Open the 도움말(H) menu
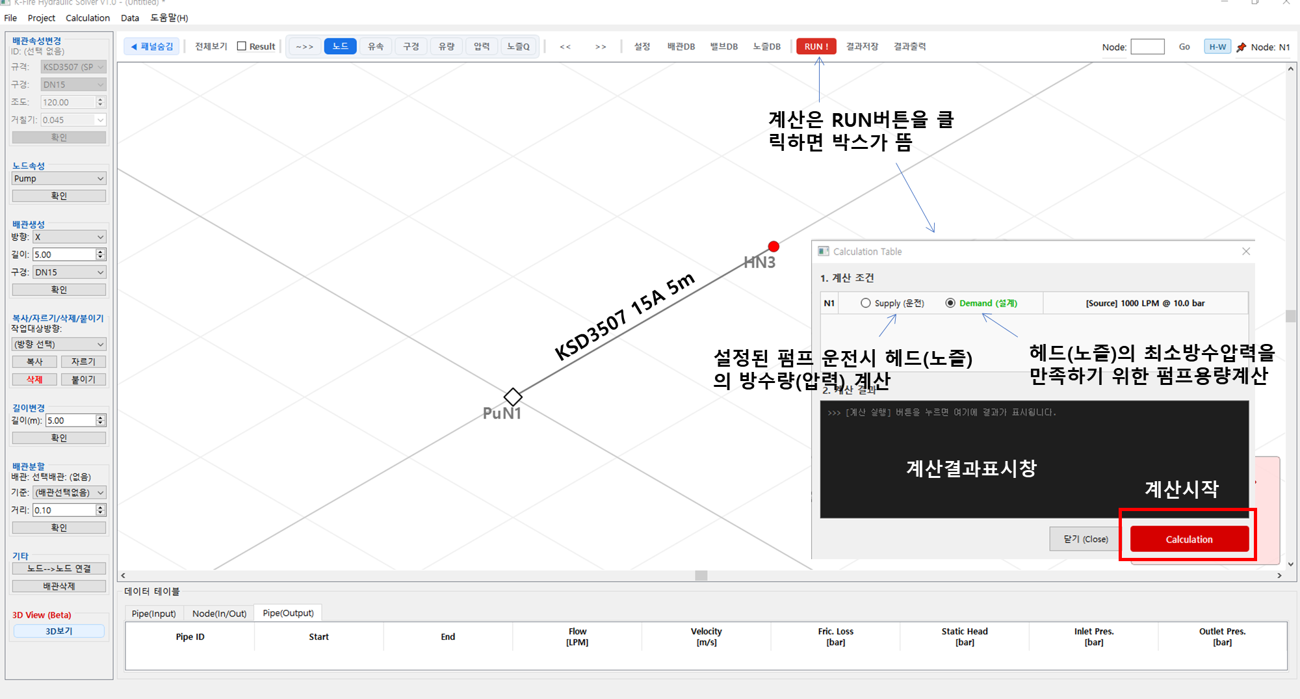1300x699 pixels. pyautogui.click(x=169, y=18)
